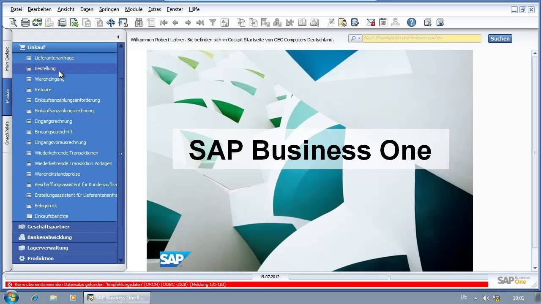Click the target document icon
Image resolution: width=541 pixels, height=304 pixels.
(253, 22)
